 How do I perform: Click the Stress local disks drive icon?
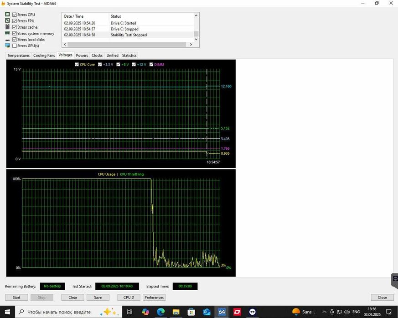click(7, 40)
